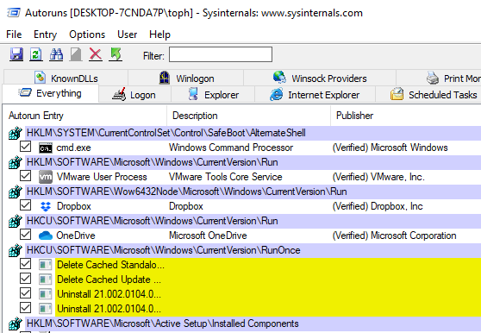The width and height of the screenshot is (481, 333).
Task: Open the Options menu
Action: pyautogui.click(x=87, y=35)
